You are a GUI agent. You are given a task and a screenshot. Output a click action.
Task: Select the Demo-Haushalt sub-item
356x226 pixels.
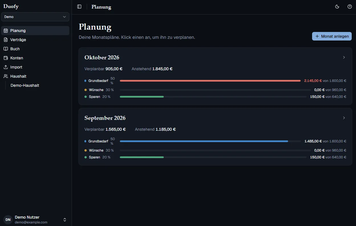[25, 85]
